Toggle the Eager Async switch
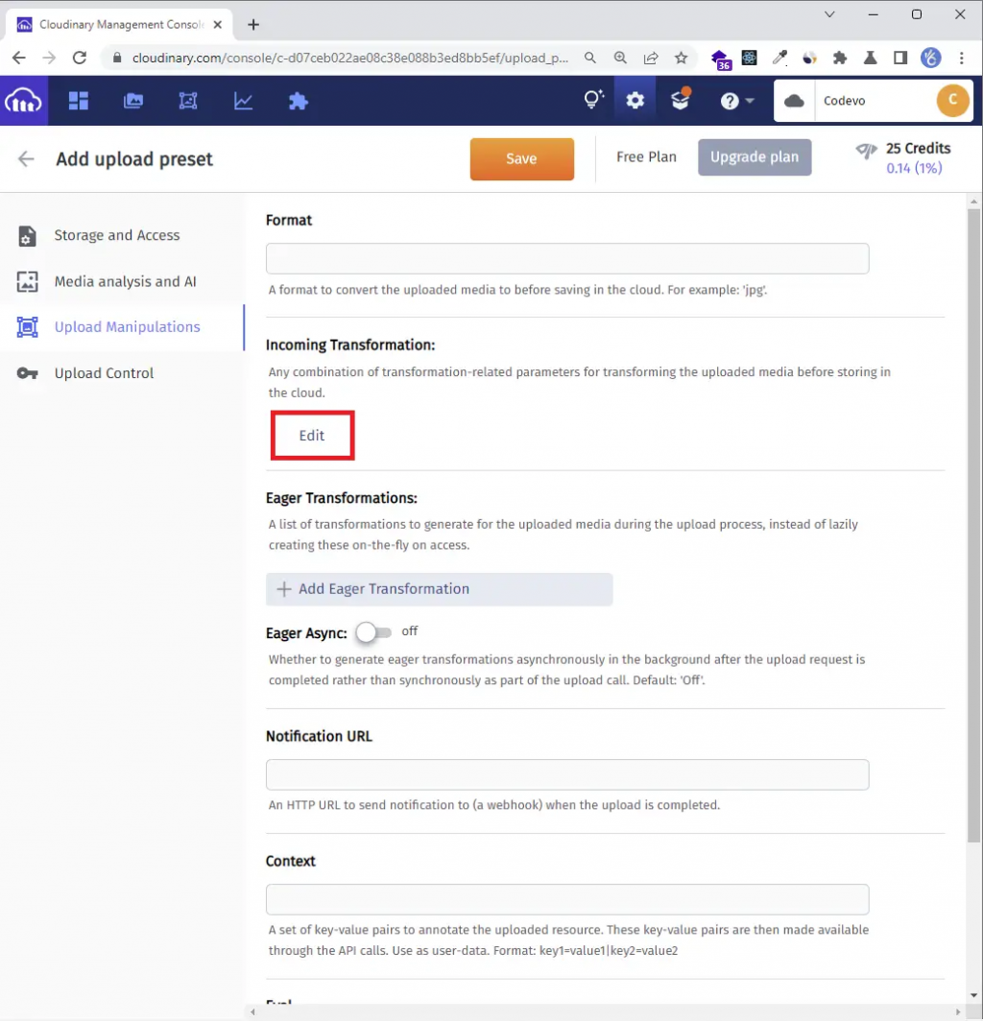This screenshot has width=983, height=1021. 373,632
